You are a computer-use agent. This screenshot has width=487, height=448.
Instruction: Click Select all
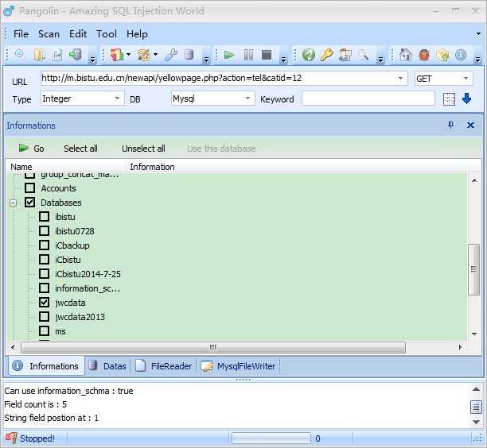[80, 149]
